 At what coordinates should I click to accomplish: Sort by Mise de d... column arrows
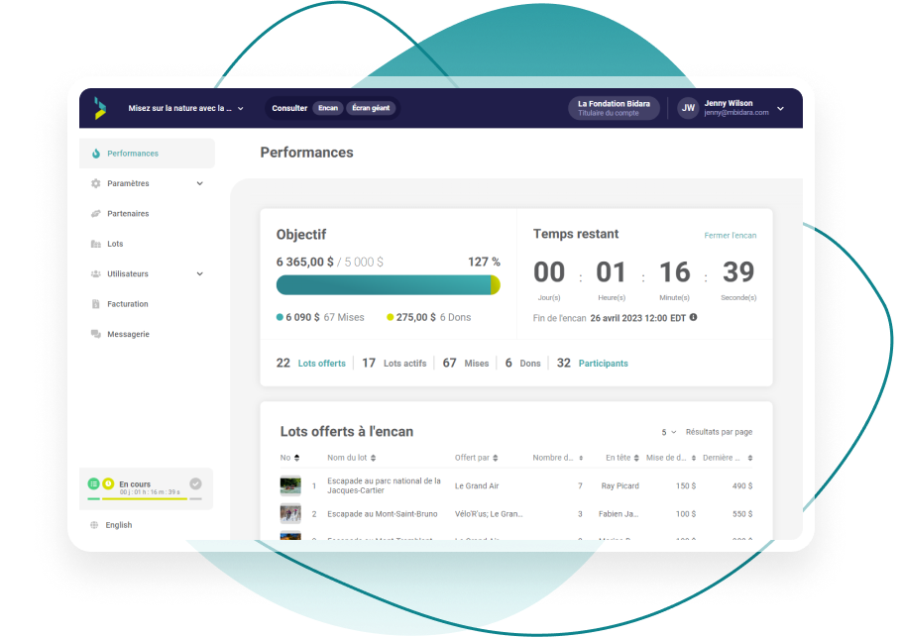(x=694, y=458)
